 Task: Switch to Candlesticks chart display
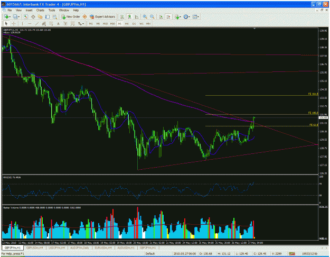(129, 17)
